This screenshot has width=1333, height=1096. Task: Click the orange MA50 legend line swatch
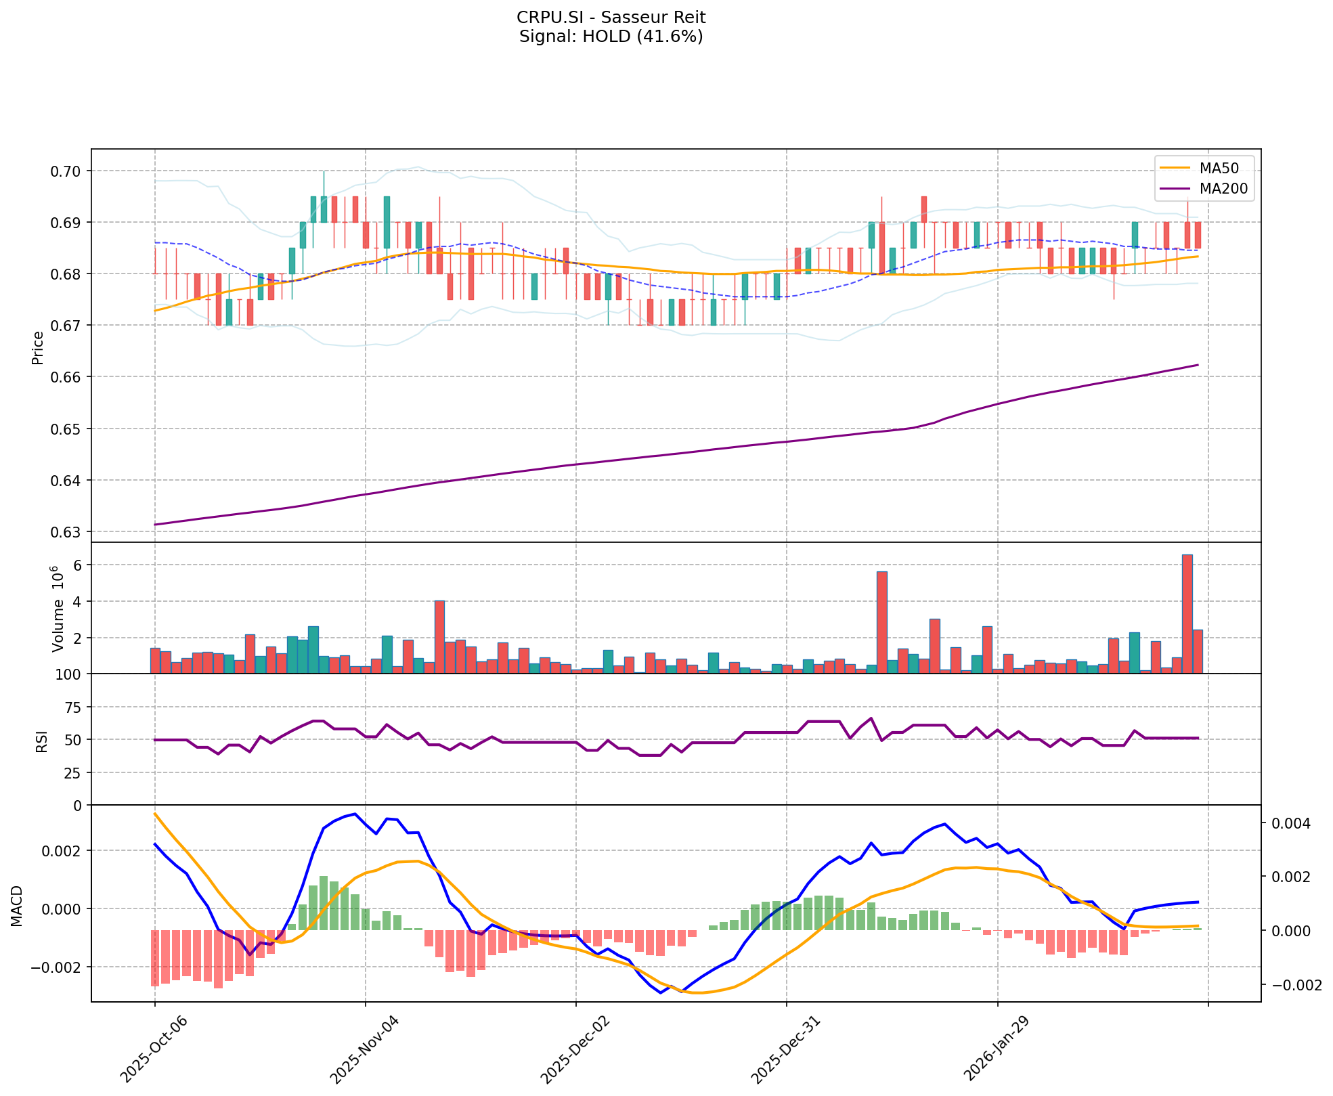point(1174,168)
